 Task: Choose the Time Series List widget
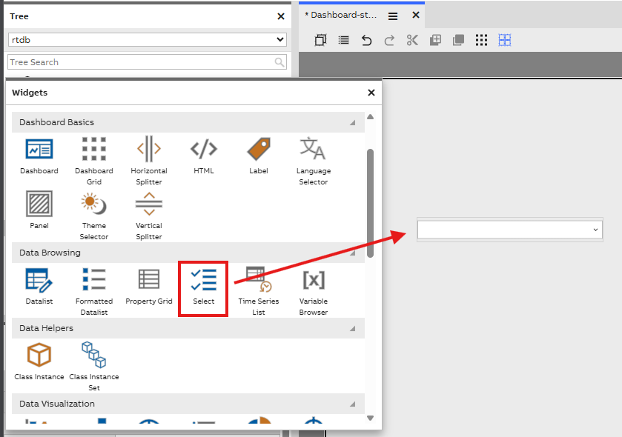(x=259, y=279)
